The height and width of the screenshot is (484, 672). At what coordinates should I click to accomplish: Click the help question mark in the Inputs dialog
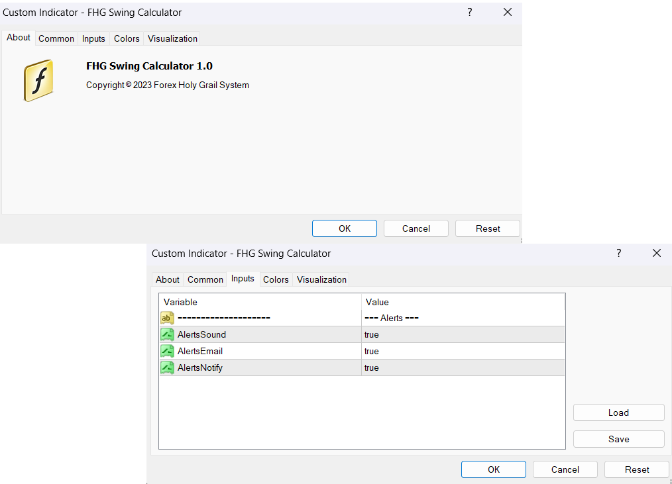click(x=619, y=254)
